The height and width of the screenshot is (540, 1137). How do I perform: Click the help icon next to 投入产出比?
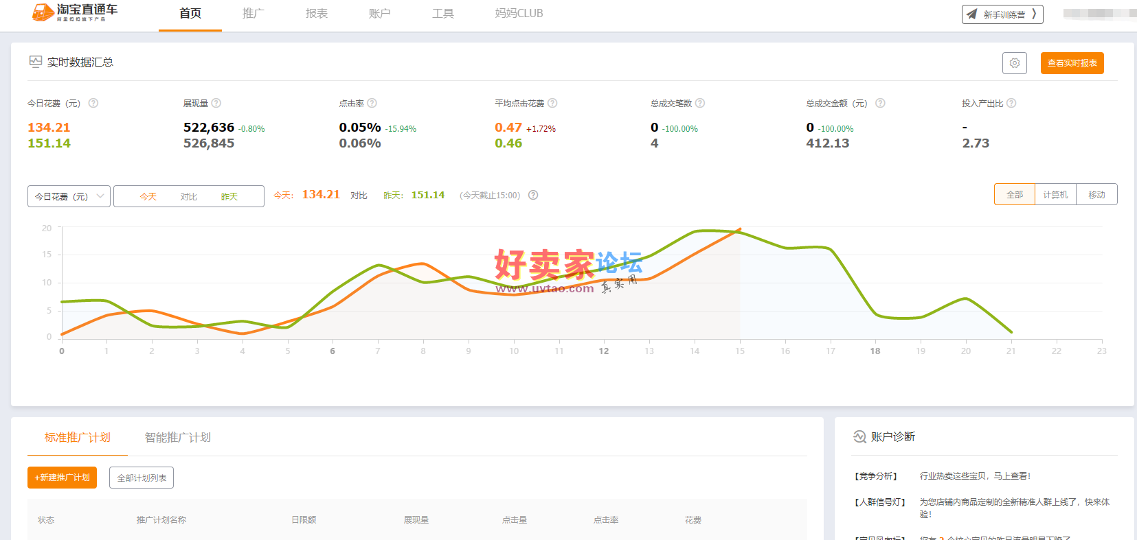[x=1011, y=103]
